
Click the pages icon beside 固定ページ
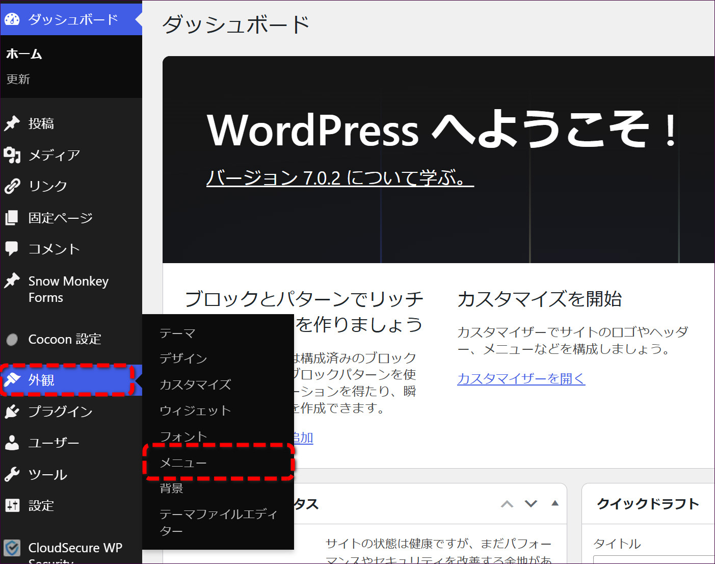point(12,218)
